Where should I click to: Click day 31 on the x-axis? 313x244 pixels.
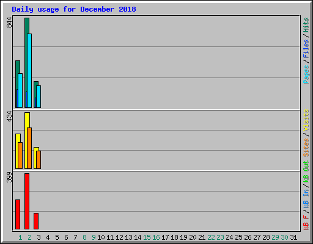click(293, 237)
